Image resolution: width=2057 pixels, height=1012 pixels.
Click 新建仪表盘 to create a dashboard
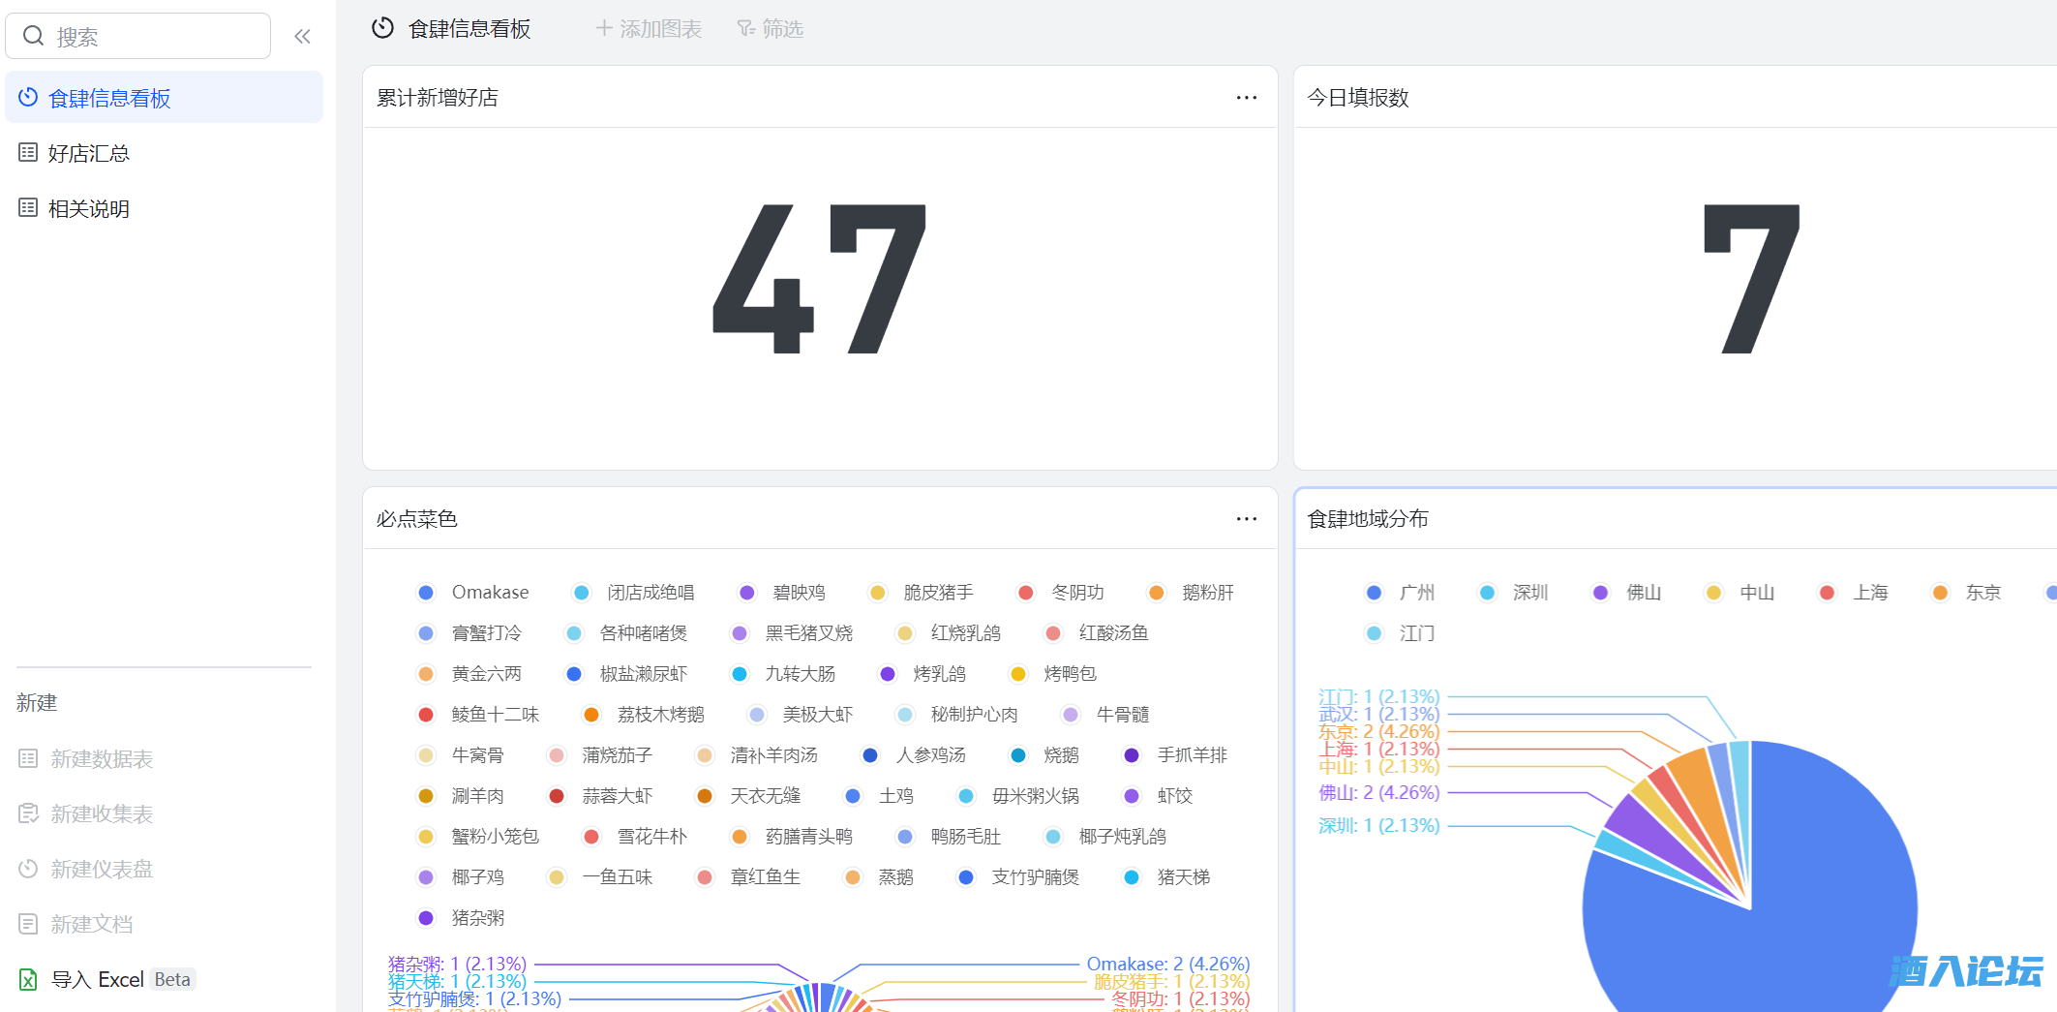(102, 869)
